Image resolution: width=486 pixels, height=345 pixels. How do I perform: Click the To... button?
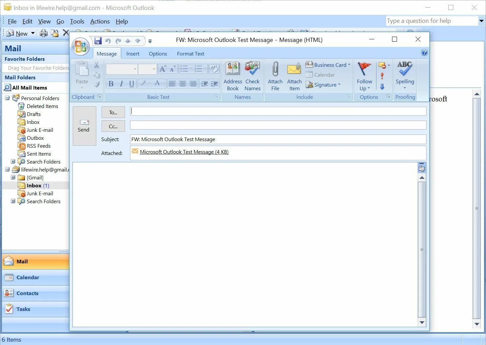113,112
